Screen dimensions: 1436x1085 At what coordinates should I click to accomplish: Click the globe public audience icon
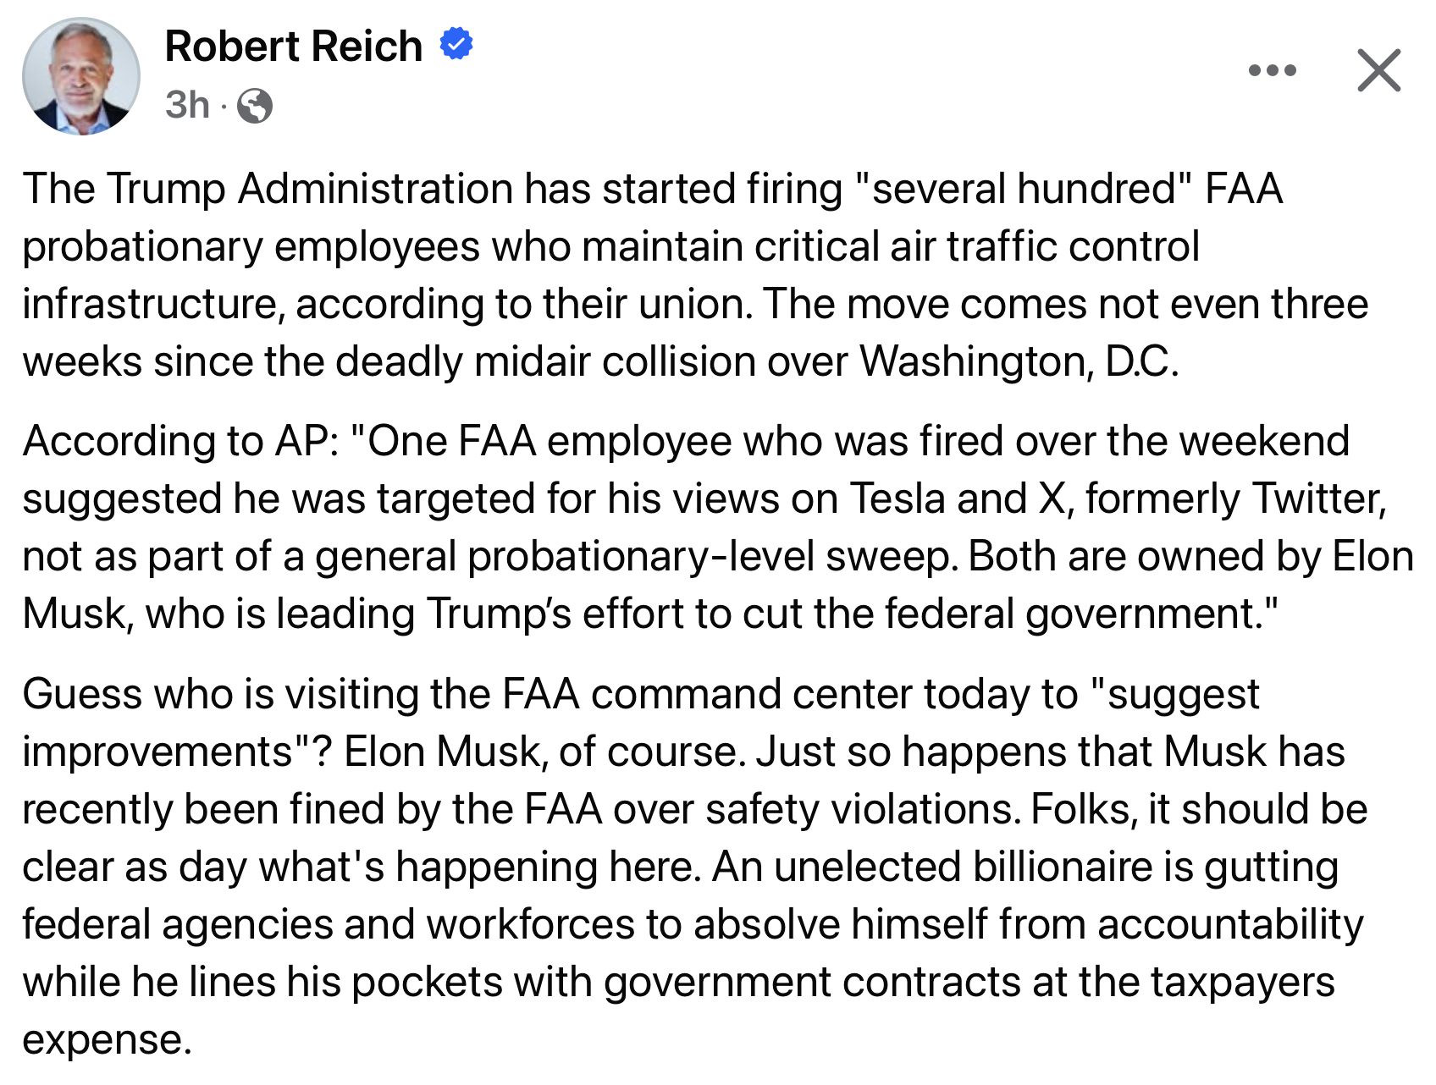pyautogui.click(x=255, y=107)
